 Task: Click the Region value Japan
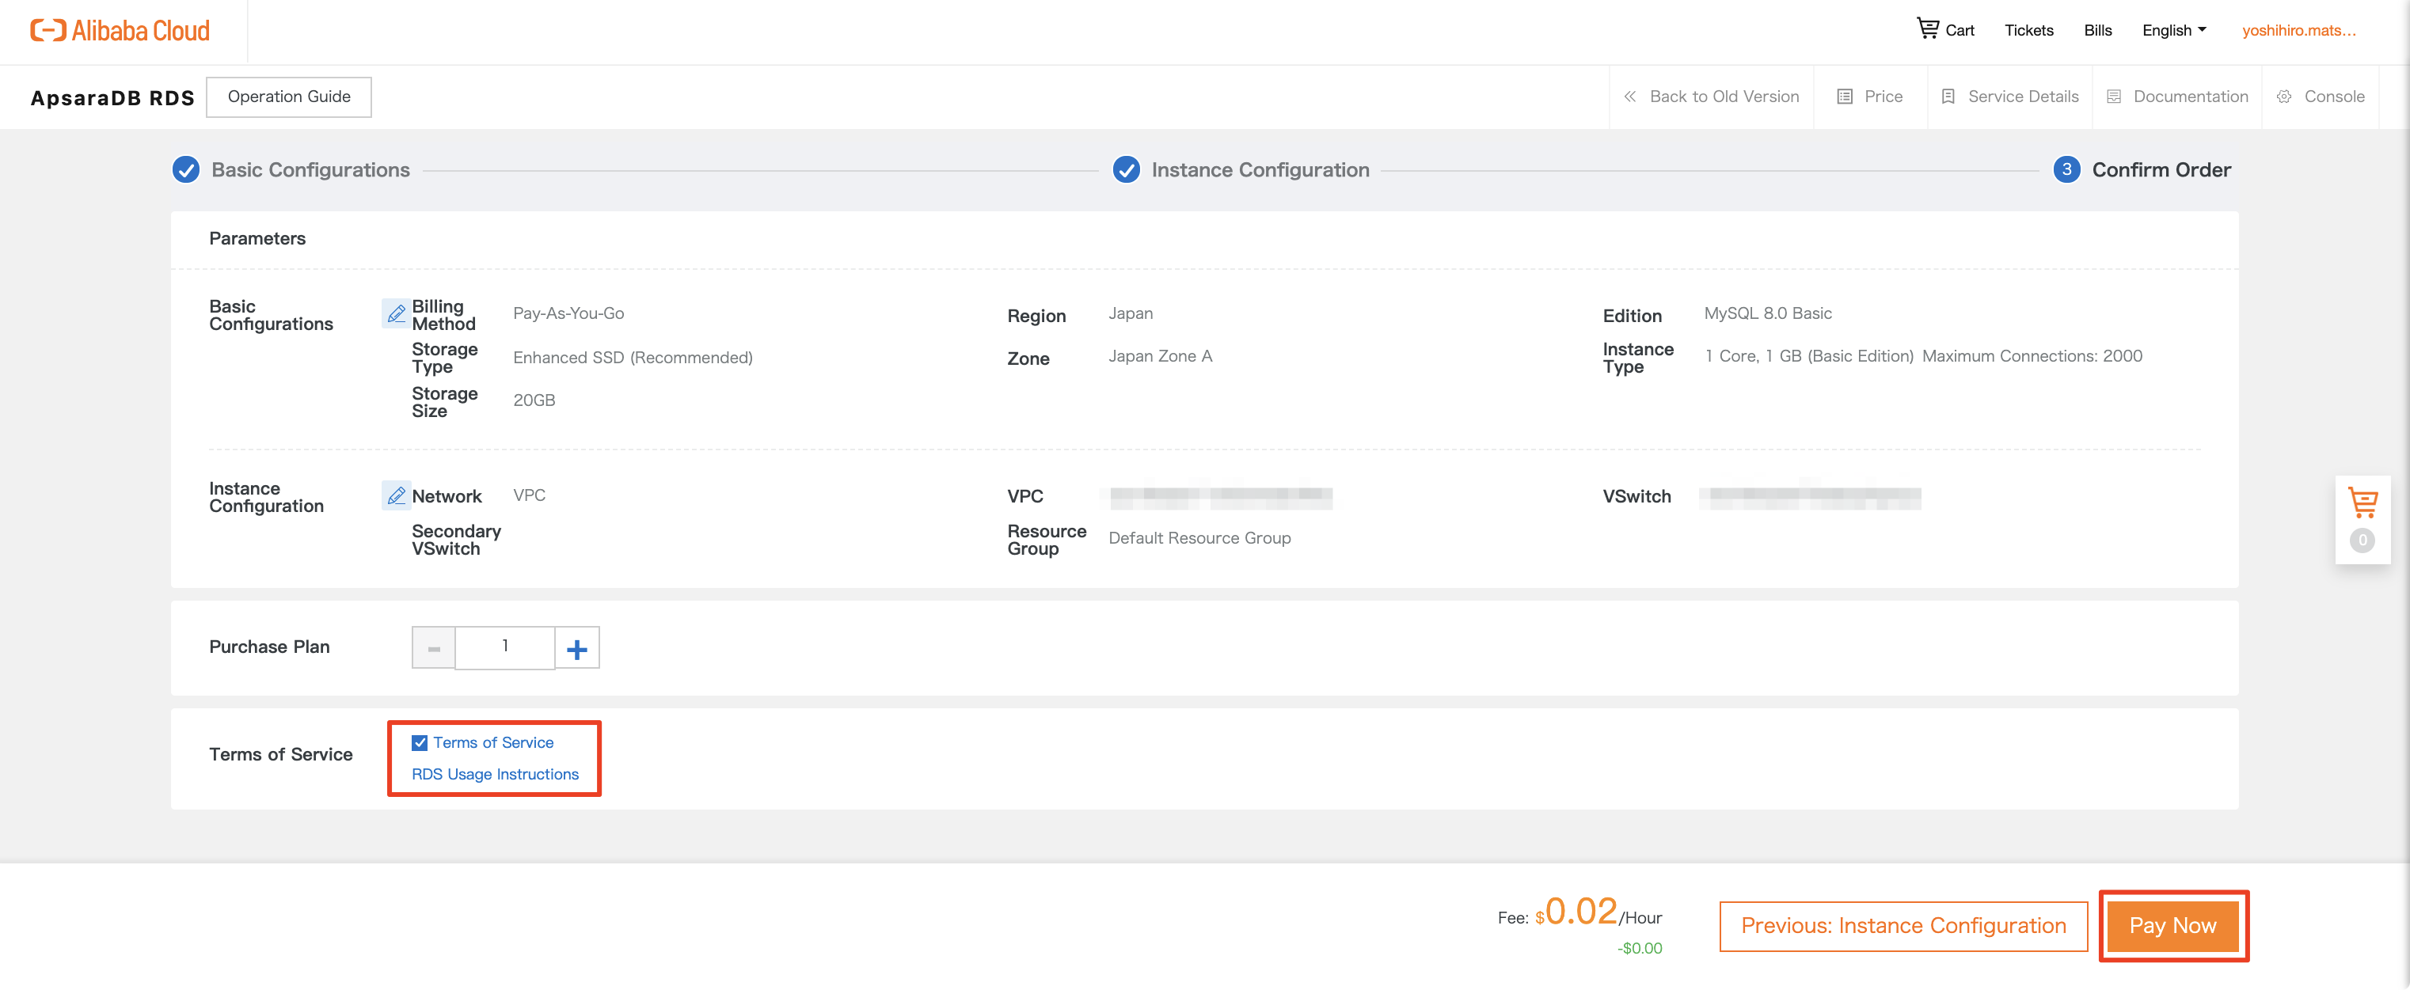pos(1130,313)
